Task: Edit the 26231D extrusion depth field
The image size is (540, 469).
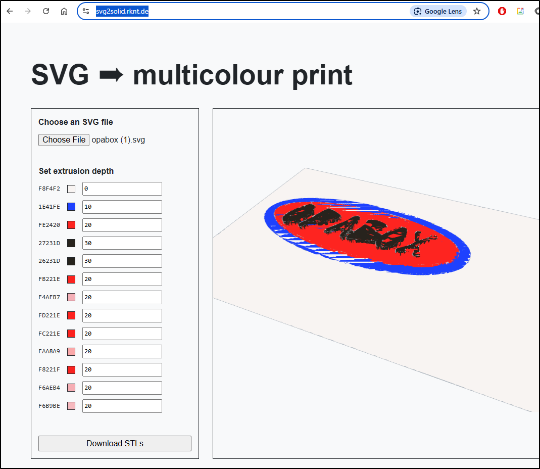Action: [x=122, y=261]
